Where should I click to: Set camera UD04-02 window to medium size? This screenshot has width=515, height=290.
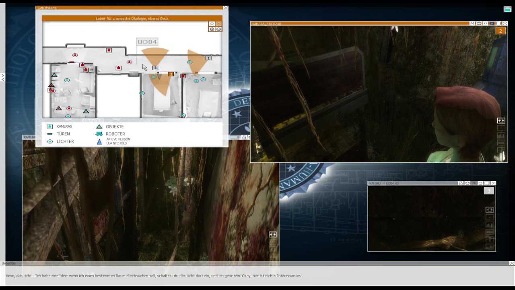pos(480,183)
